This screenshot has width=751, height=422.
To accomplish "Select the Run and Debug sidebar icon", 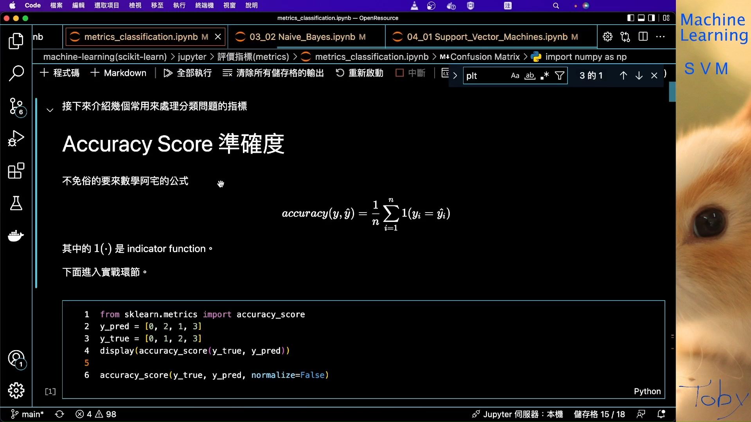I will [16, 138].
